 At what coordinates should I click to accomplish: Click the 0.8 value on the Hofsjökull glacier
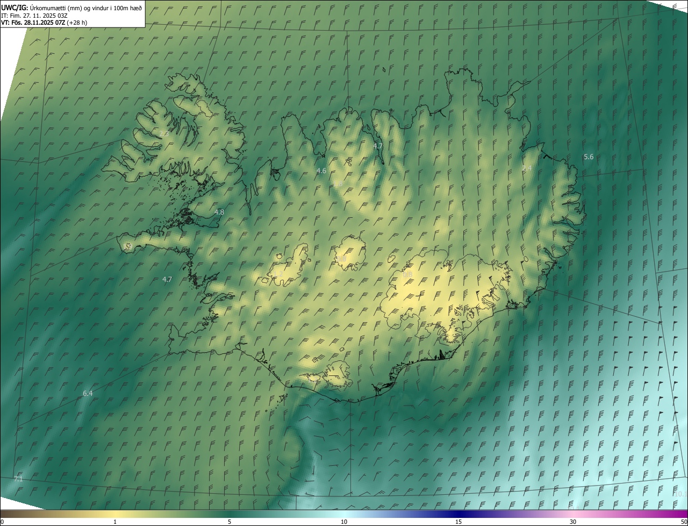coord(342,259)
